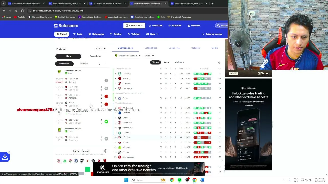Open a new browser tab
Screen dimensions: 328x184
point(212,4)
